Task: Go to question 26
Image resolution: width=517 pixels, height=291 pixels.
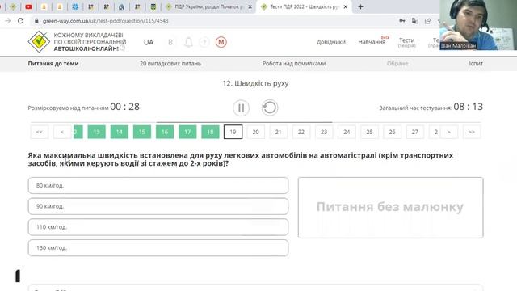Action: 393,132
